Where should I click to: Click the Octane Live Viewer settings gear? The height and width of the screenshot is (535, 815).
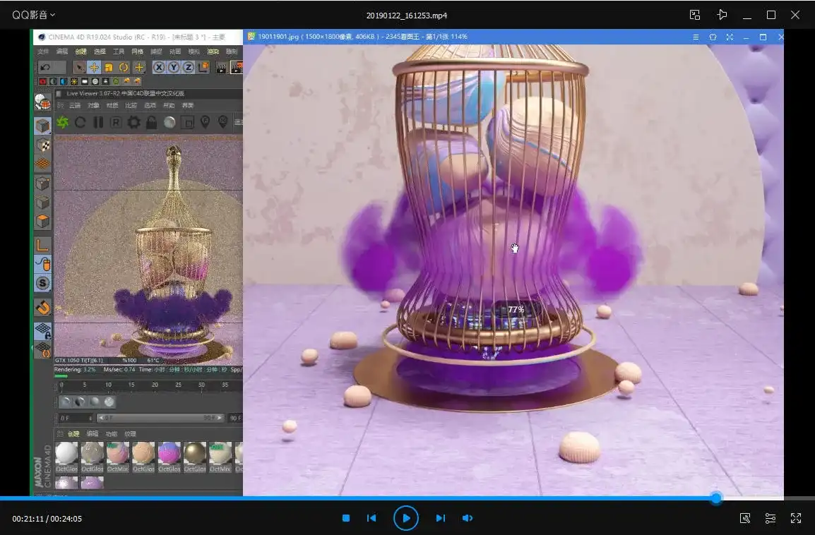click(x=133, y=123)
